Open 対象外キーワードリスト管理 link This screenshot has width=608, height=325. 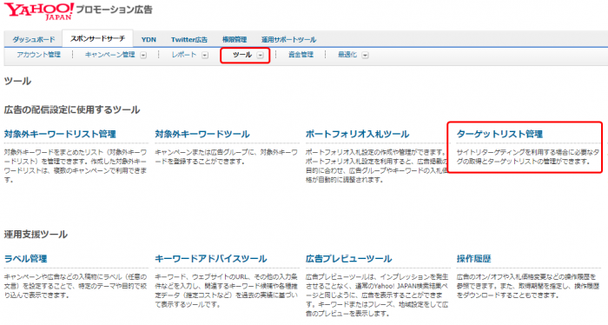(x=60, y=134)
